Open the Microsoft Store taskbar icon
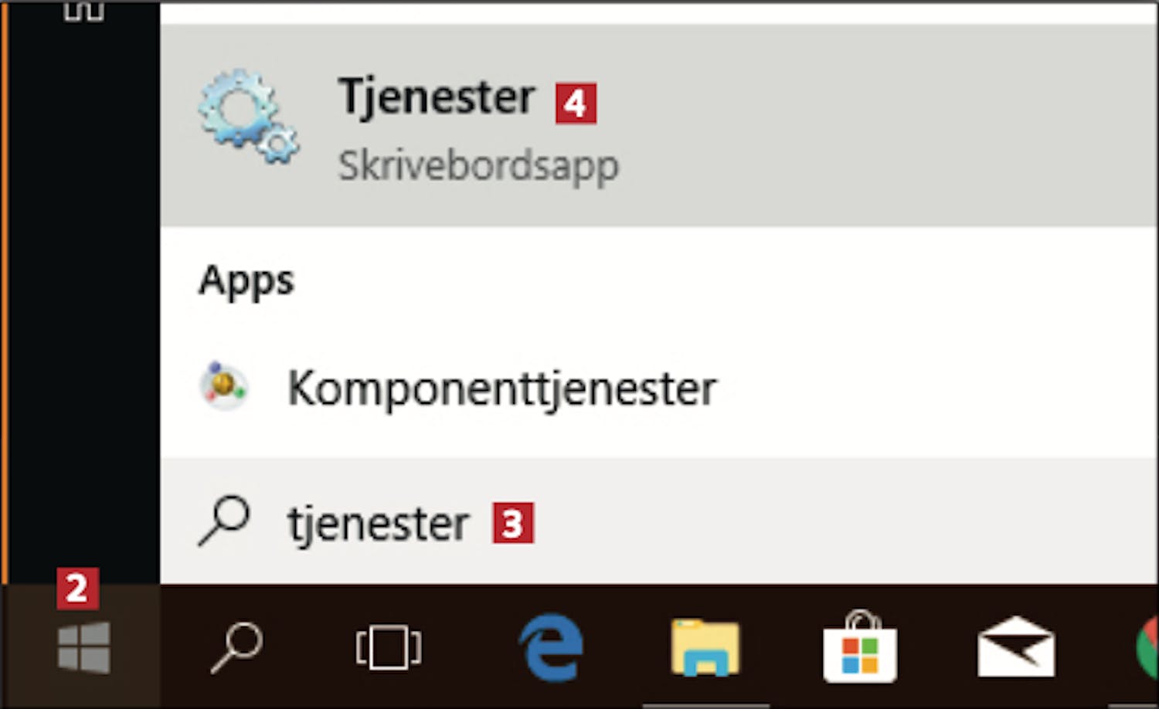The height and width of the screenshot is (709, 1159). click(x=860, y=646)
